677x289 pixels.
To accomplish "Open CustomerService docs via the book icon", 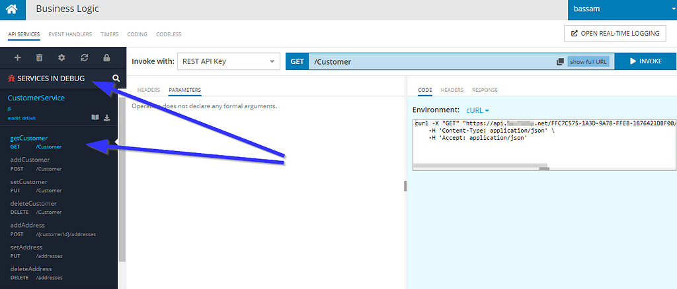I will coord(95,118).
